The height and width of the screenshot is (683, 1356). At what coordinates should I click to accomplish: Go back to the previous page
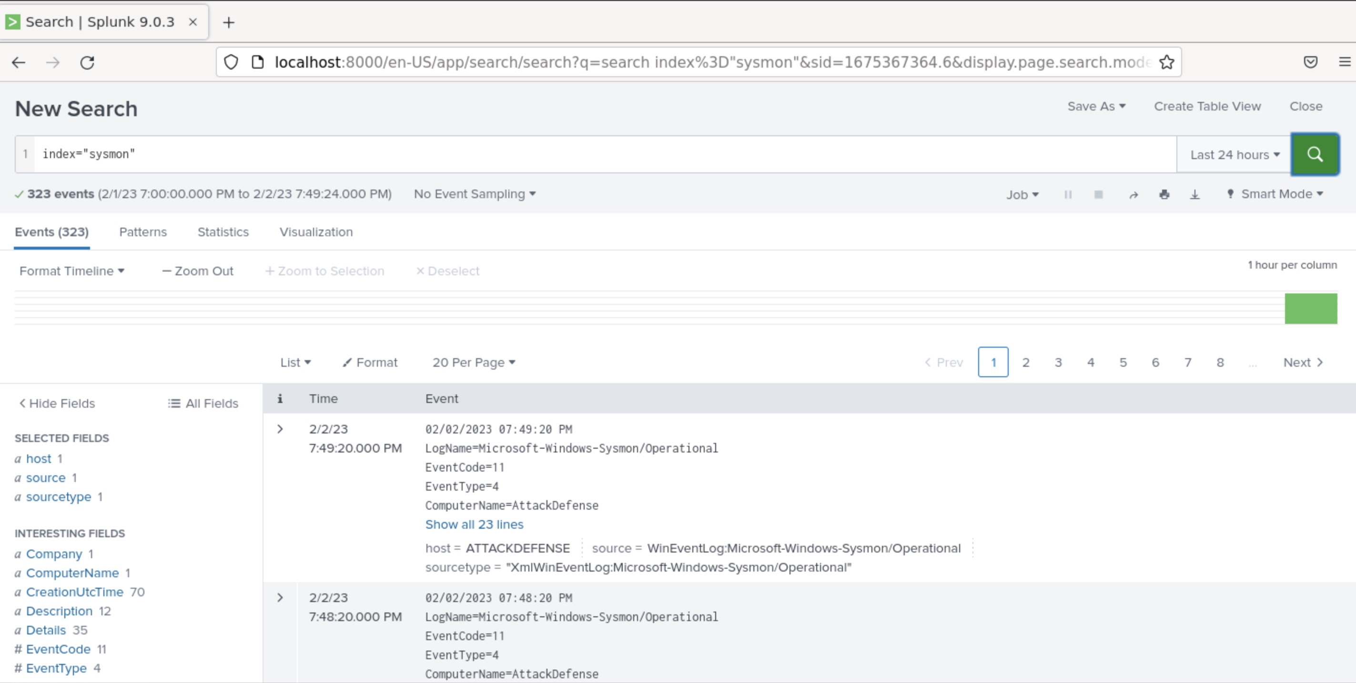click(x=19, y=62)
